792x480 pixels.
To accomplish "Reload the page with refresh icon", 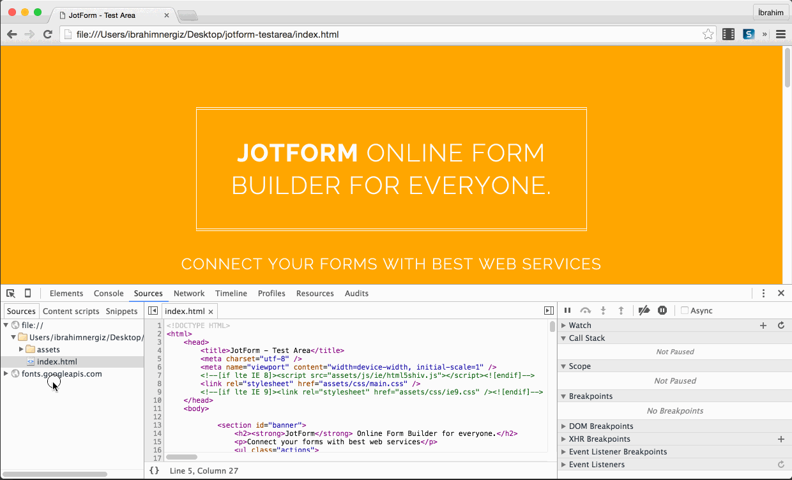I will tap(47, 34).
